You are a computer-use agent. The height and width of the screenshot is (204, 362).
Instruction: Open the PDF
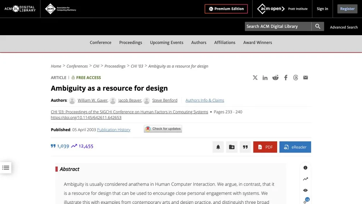(x=265, y=147)
